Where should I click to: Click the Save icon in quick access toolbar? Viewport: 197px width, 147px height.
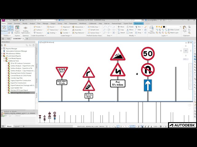coord(14,20)
